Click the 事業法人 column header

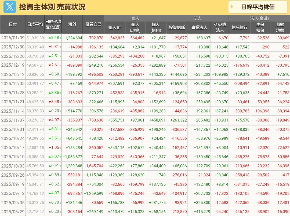199,28
